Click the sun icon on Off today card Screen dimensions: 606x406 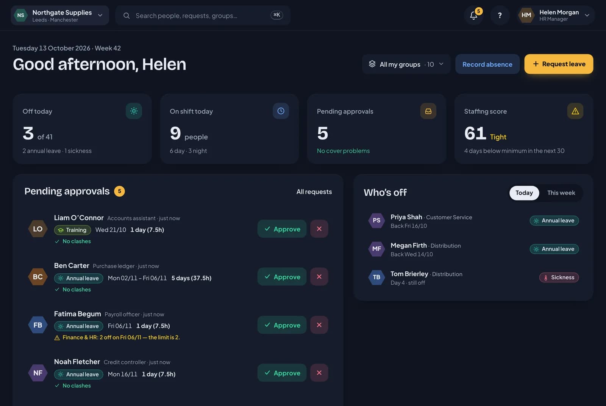[134, 111]
